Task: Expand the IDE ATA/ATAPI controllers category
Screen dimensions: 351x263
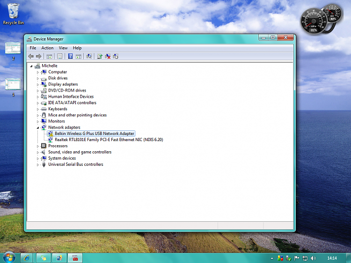Action: click(37, 103)
